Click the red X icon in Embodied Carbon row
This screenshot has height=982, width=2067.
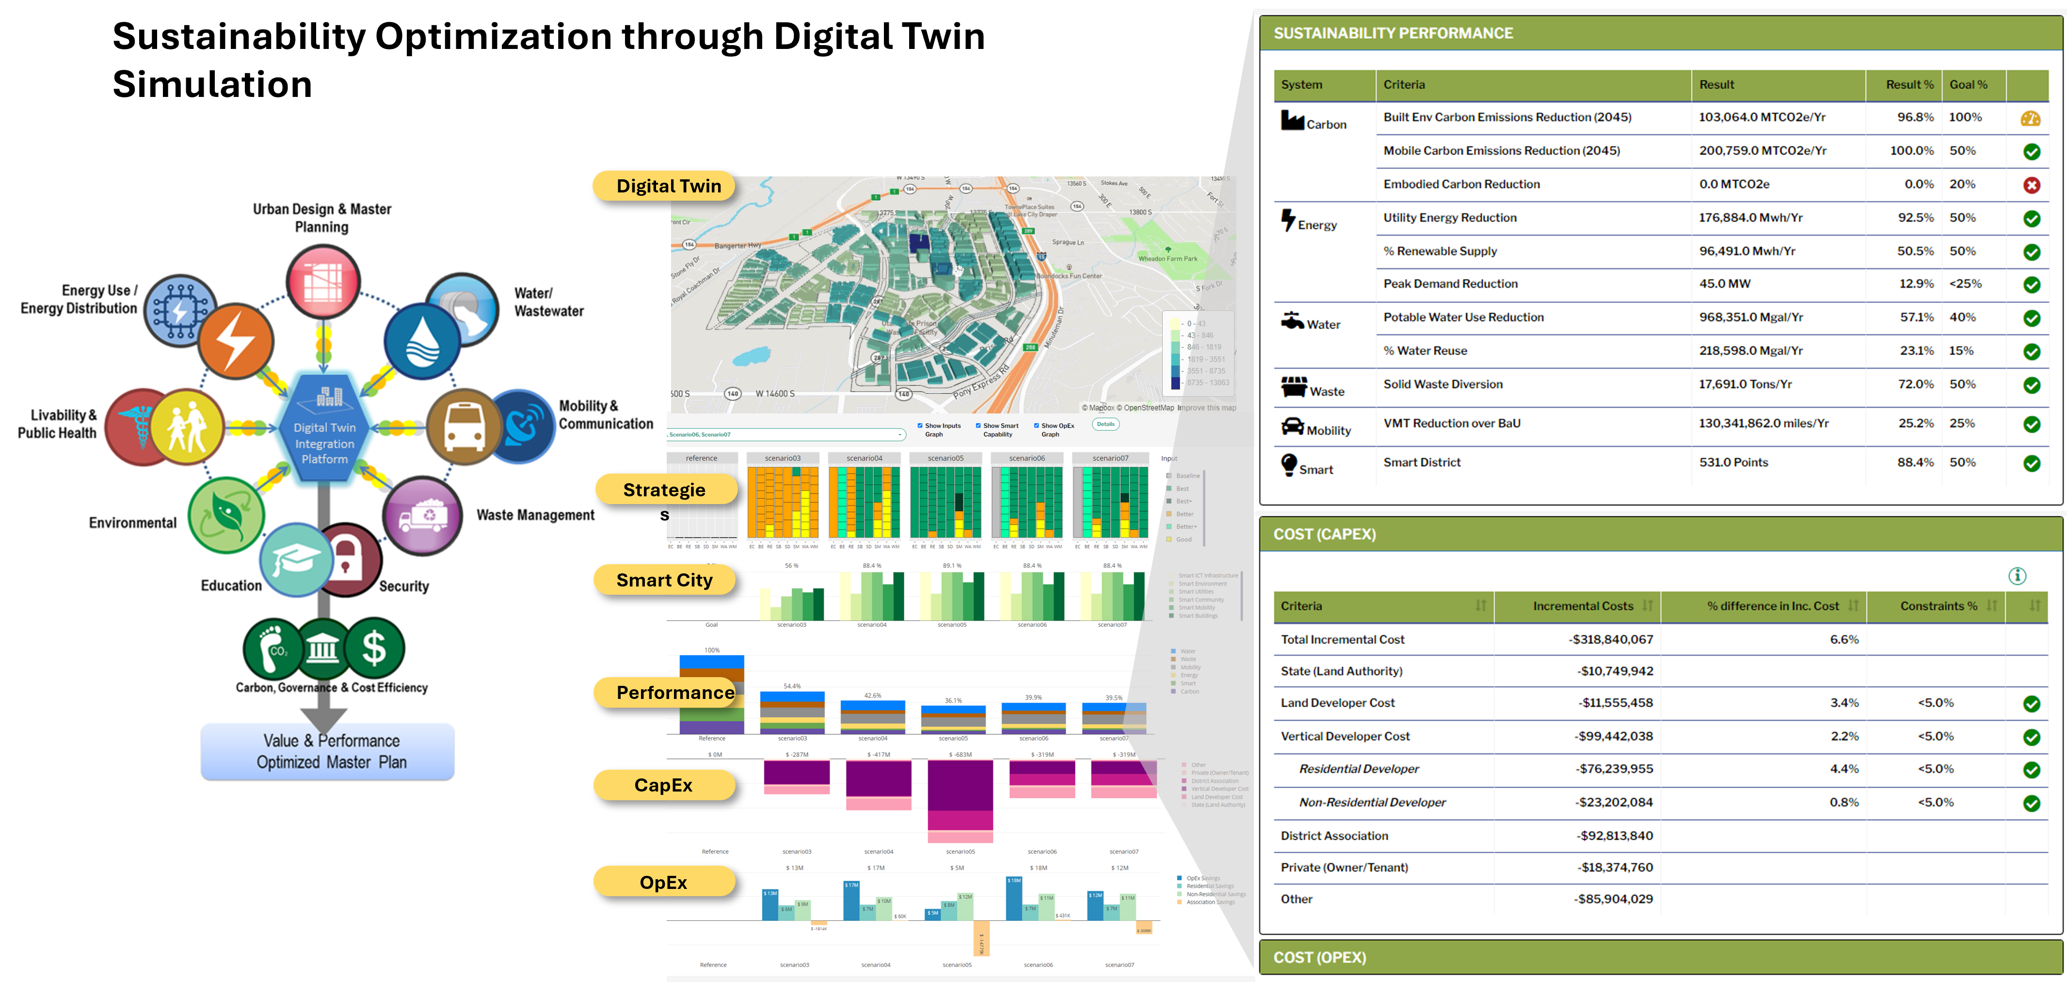click(2031, 185)
